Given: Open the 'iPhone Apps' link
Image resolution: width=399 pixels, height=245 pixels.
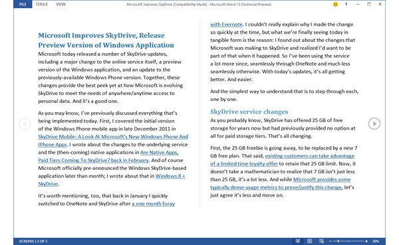Looking at the screenshot, I should point(52,145).
